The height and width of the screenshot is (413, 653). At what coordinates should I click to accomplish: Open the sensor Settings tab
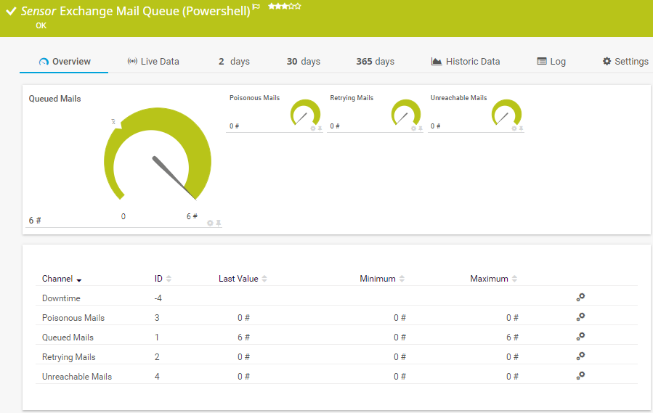pyautogui.click(x=625, y=62)
